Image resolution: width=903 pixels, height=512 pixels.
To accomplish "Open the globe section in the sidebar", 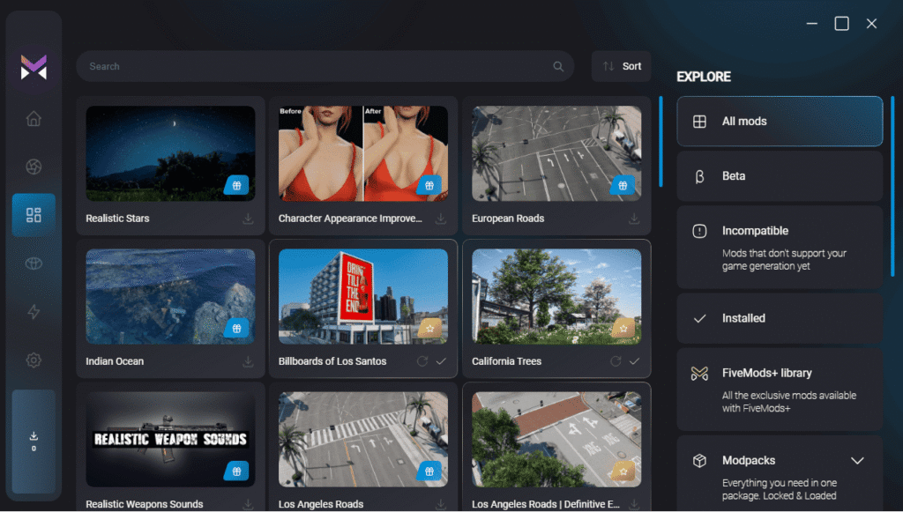I will (34, 263).
